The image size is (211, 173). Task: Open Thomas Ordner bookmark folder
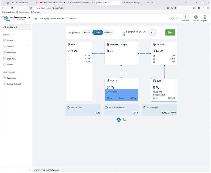click(23, 12)
